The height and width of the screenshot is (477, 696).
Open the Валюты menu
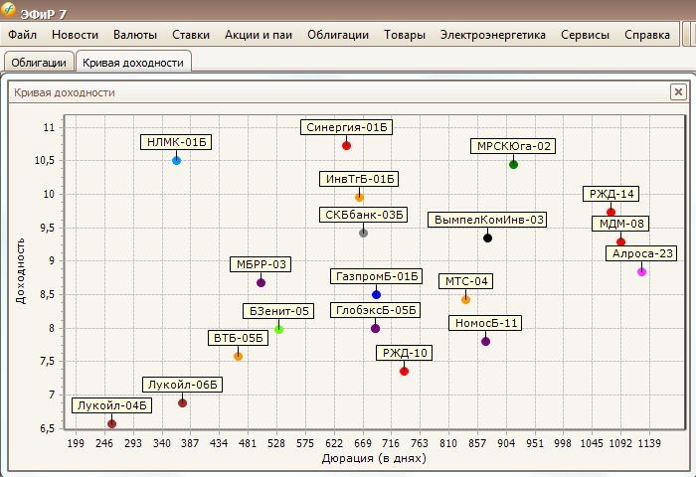[135, 35]
